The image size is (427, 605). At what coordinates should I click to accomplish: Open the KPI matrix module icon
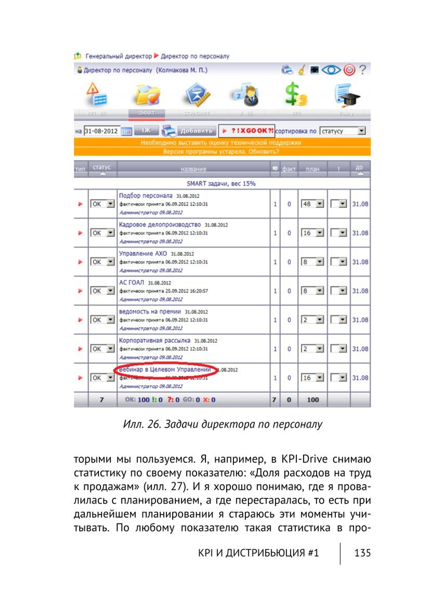click(96, 94)
